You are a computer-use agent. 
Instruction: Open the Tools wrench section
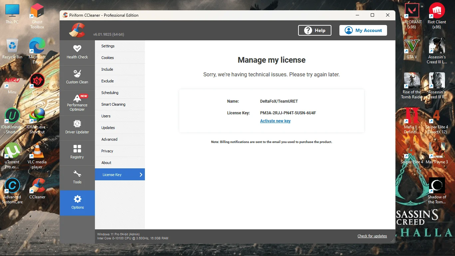77,178
